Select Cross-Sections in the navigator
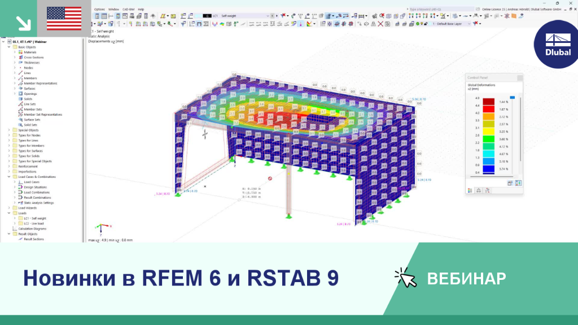The width and height of the screenshot is (578, 325). click(33, 58)
